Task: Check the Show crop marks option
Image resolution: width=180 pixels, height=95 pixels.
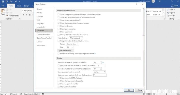Action: 58,32
